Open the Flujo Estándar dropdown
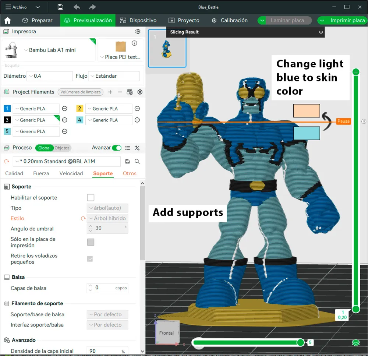368x356 pixels. click(114, 76)
